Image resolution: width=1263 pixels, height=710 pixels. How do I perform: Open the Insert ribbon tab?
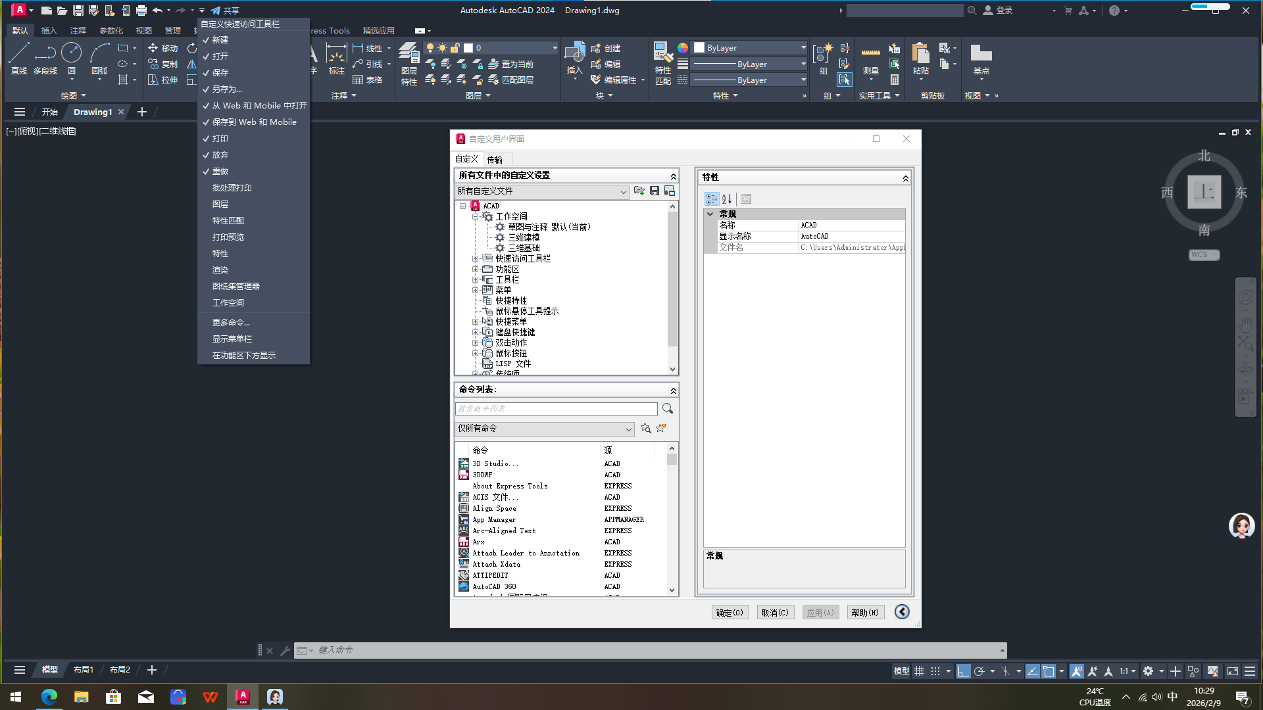click(49, 31)
